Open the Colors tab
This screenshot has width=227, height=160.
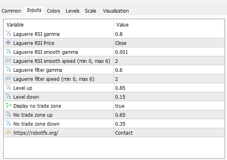(x=53, y=11)
